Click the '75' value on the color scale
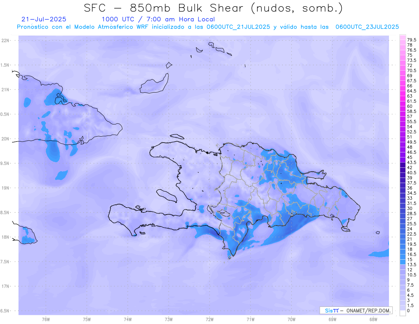The height and width of the screenshot is (324, 419). tap(410, 55)
